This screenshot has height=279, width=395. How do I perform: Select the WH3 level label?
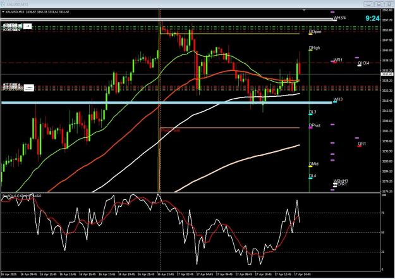click(338, 100)
